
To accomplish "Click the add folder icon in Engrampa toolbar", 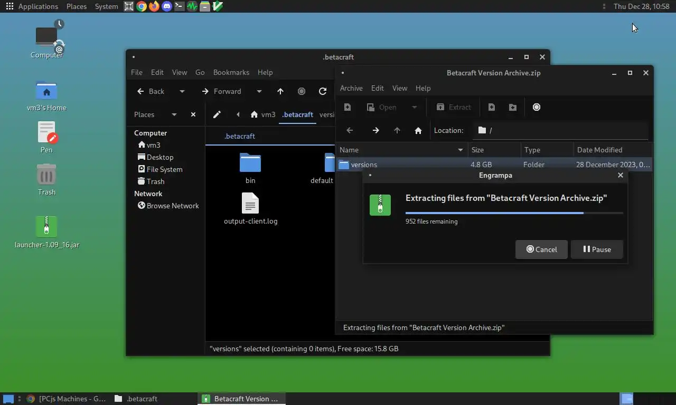I will [x=513, y=107].
